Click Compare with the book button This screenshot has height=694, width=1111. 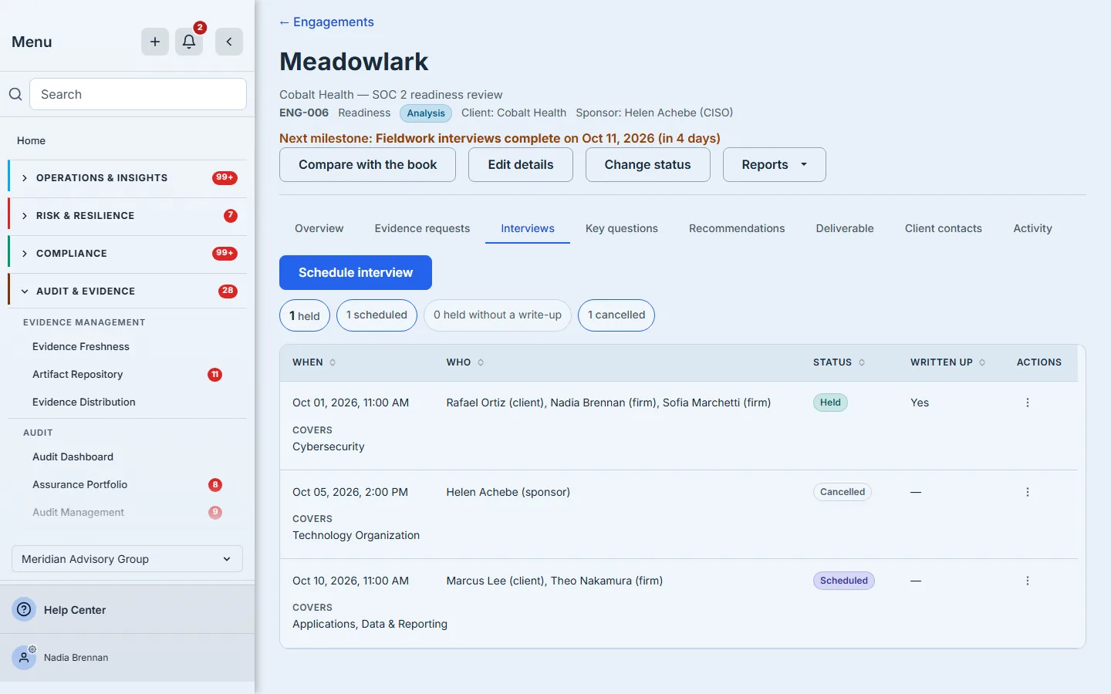pyautogui.click(x=367, y=165)
